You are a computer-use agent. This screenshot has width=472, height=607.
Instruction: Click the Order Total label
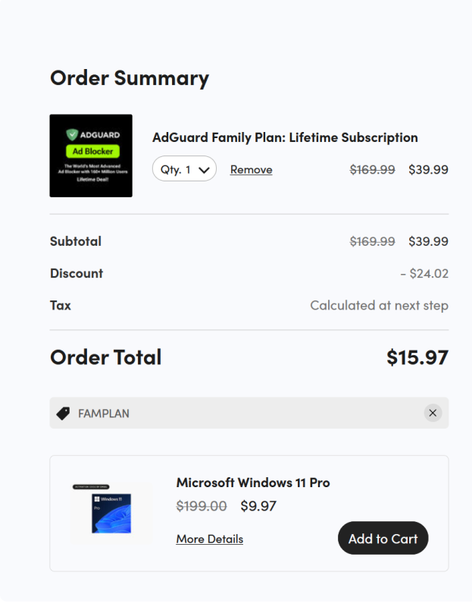point(105,357)
